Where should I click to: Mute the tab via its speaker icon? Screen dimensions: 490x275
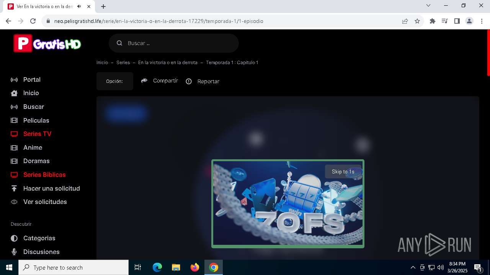pyautogui.click(x=79, y=6)
